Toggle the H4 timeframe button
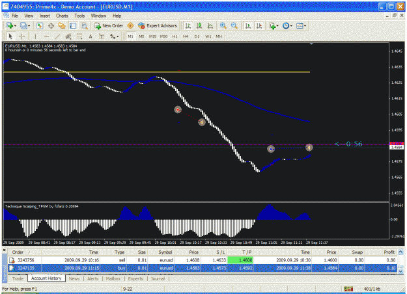407x294 pixels. (186, 36)
